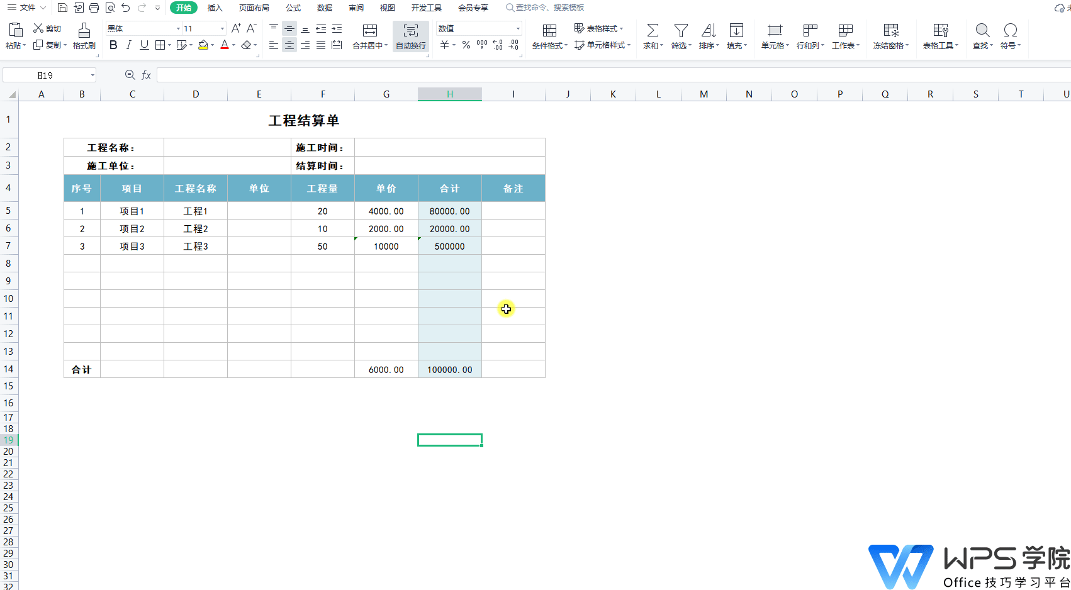
Task: Apply thousands separator style
Action: coord(482,45)
